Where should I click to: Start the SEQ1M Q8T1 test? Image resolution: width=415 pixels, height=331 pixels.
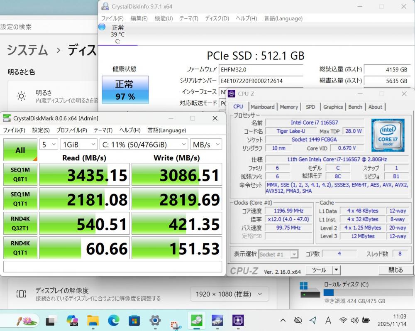pos(20,174)
